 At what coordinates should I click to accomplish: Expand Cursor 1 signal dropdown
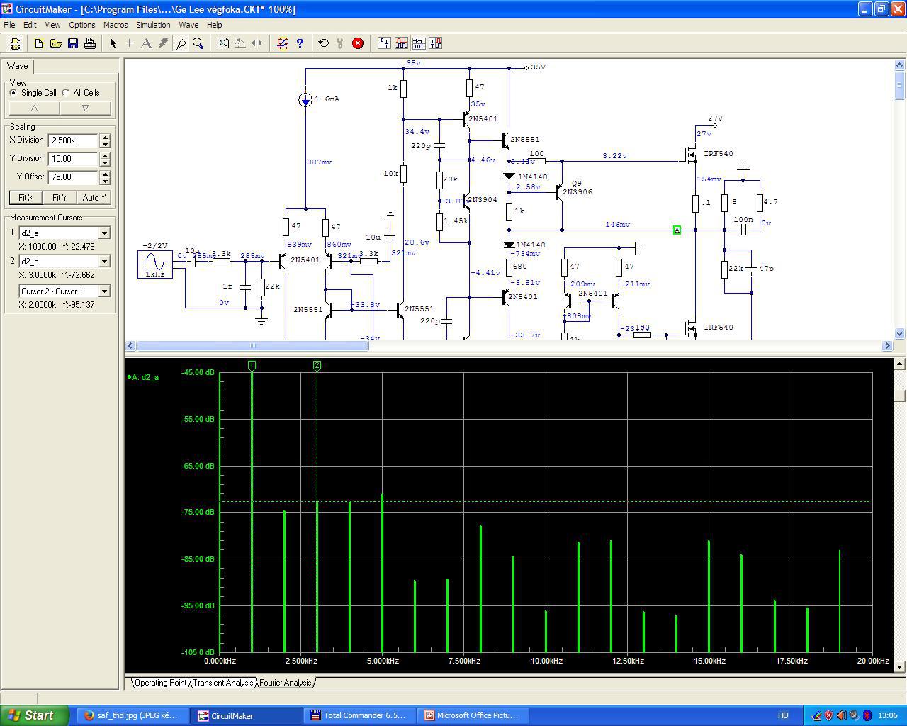104,233
